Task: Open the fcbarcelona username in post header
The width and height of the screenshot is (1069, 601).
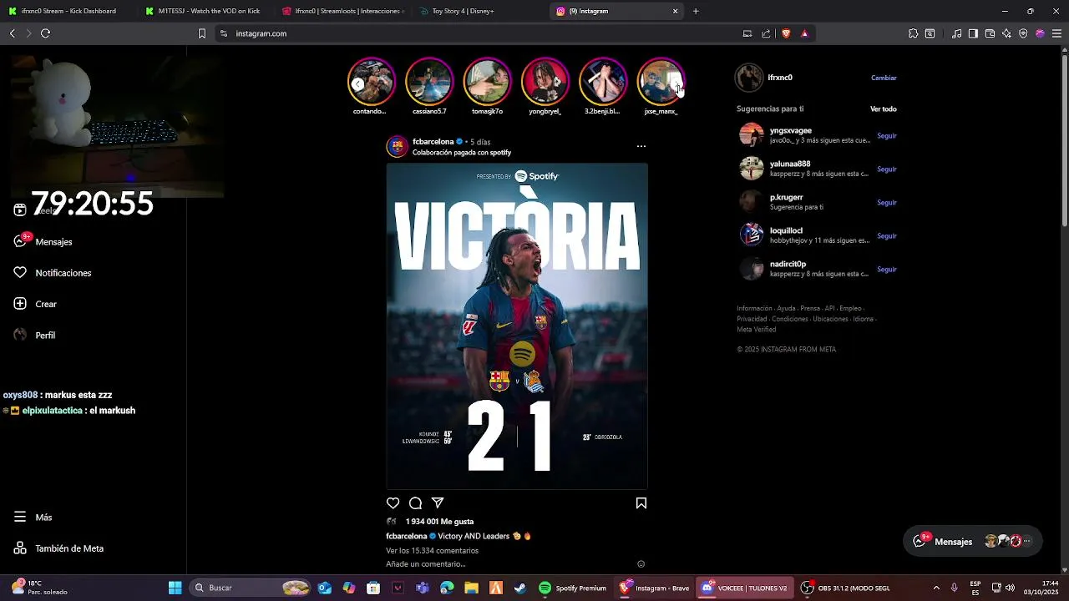Action: [x=433, y=142]
